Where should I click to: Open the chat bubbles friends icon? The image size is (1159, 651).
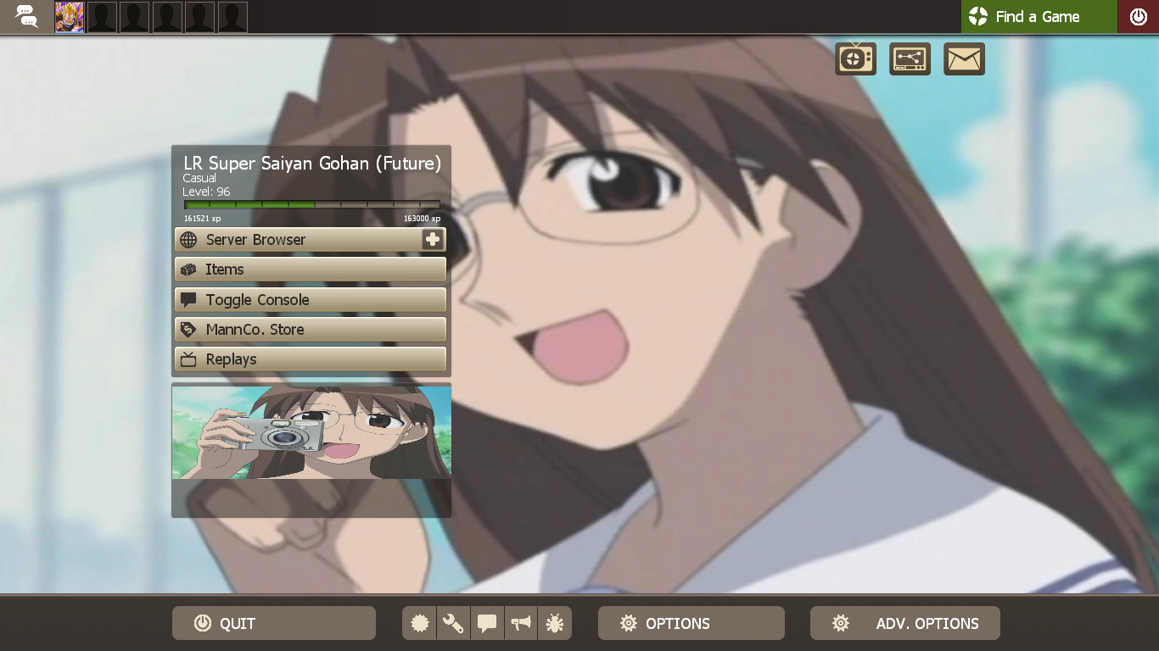coord(26,16)
